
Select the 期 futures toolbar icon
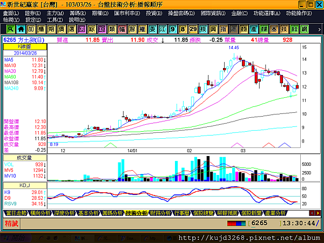(51, 29)
